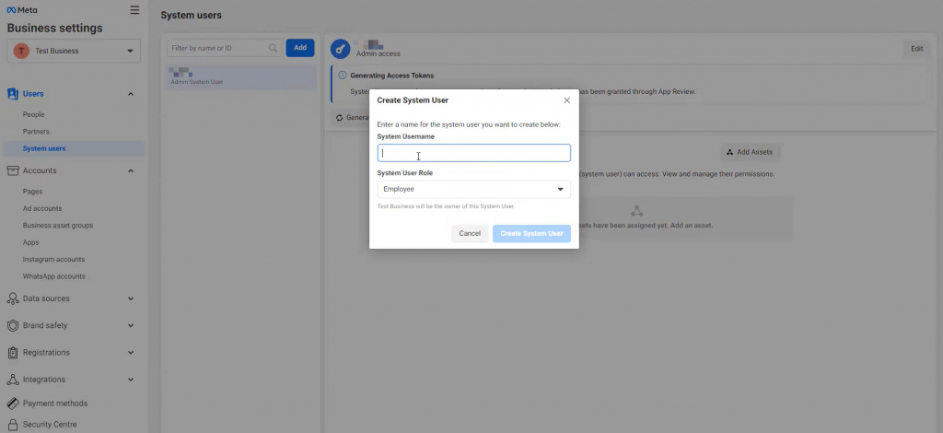Screen dimensions: 943x433
Task: Open Pages under Accounts
Action: [32, 192]
